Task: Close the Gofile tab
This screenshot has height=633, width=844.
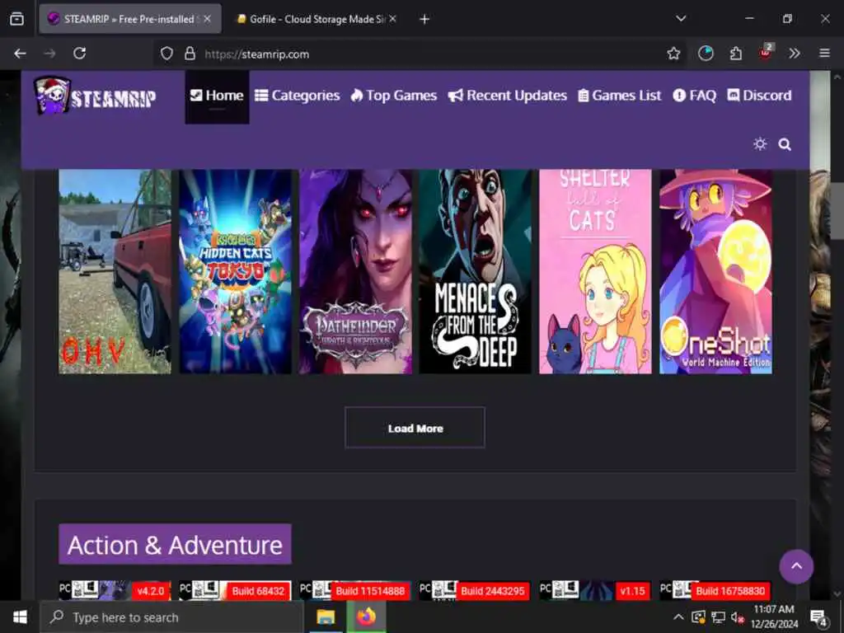Action: pos(392,19)
